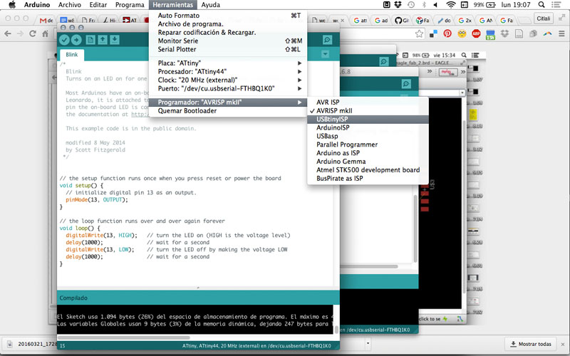The image size is (570, 356).
Task: Close the Chrome downloads bar
Action: (x=563, y=344)
